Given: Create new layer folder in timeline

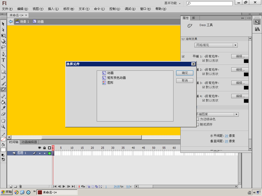Looking at the screenshot, I should coord(15,187).
